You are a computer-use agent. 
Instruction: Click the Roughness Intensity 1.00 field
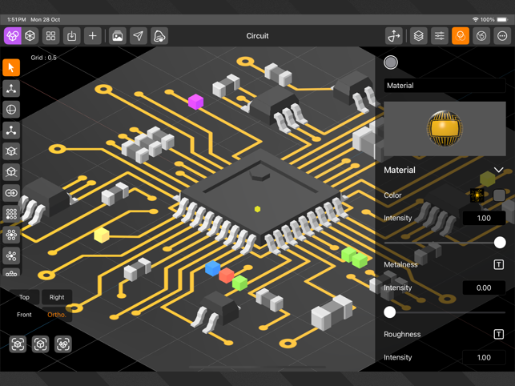(x=484, y=357)
